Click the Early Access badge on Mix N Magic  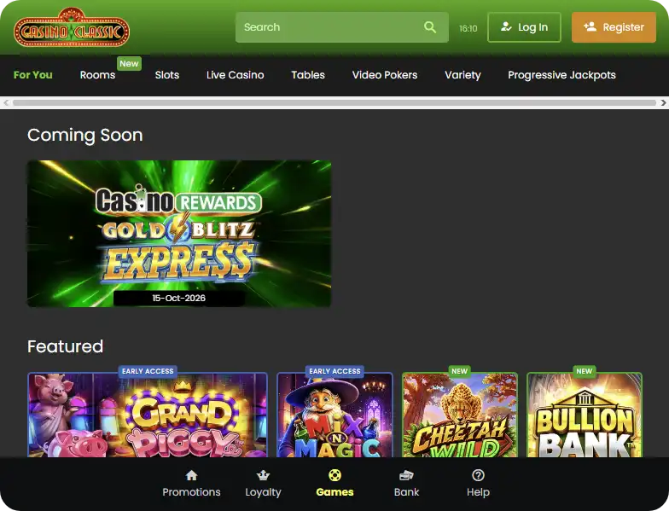[x=334, y=371]
